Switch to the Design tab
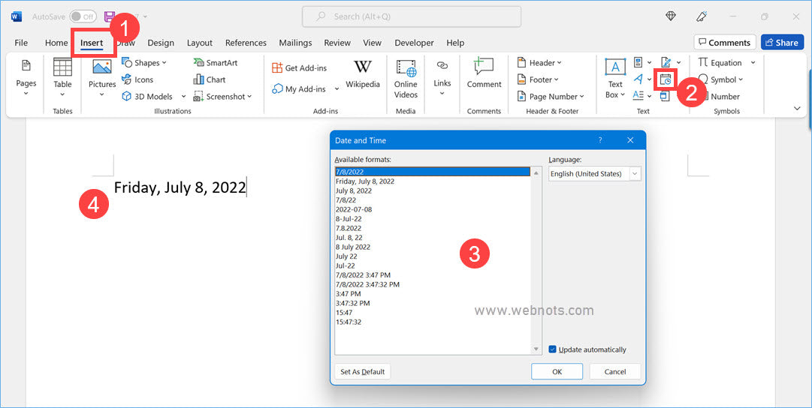 [161, 43]
